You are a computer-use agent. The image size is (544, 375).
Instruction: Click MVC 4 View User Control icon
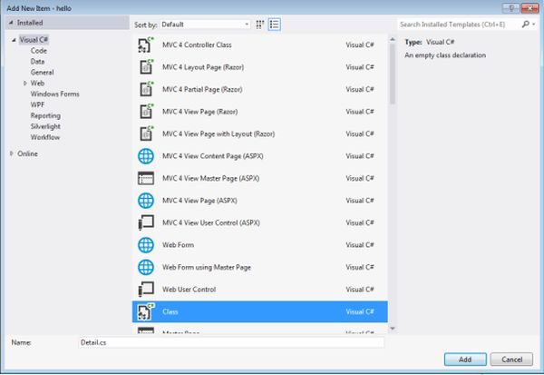click(x=146, y=222)
